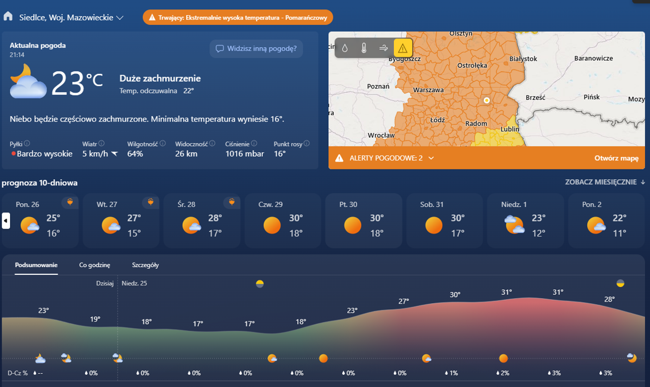The image size is (650, 387).
Task: Switch to Szczegóły tab
Action: coord(145,265)
